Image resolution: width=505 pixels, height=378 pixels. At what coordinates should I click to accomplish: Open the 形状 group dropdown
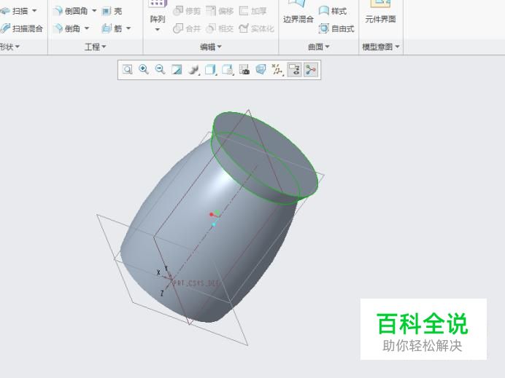[9, 47]
